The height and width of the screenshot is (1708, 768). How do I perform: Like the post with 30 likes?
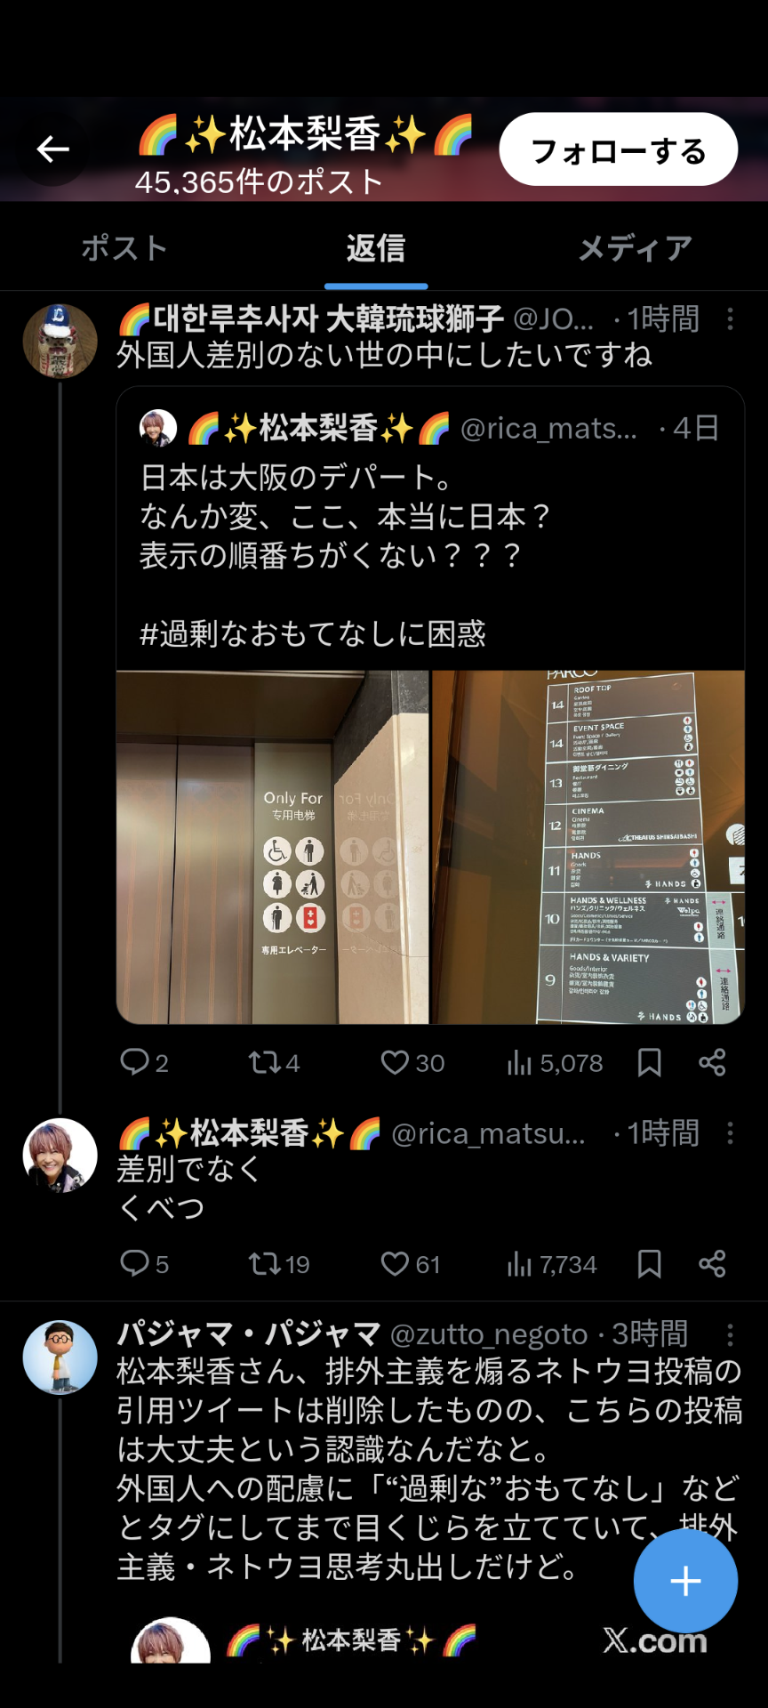tap(412, 1062)
